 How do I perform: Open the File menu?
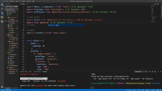(x=4, y=1)
